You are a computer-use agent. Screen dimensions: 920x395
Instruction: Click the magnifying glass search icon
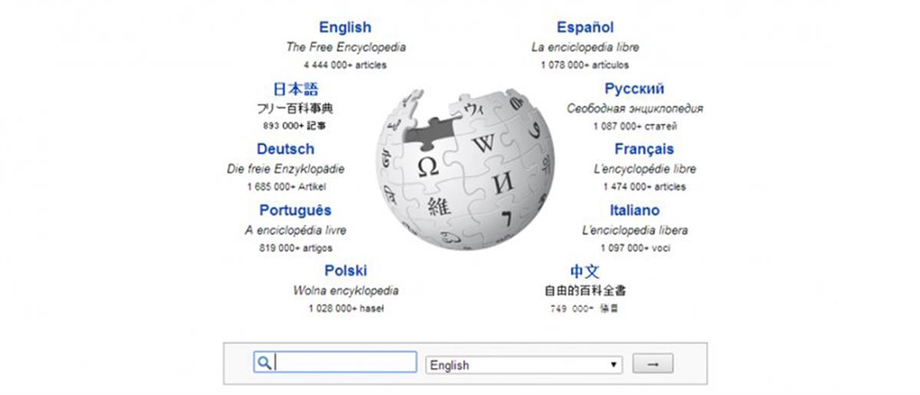[x=264, y=364]
